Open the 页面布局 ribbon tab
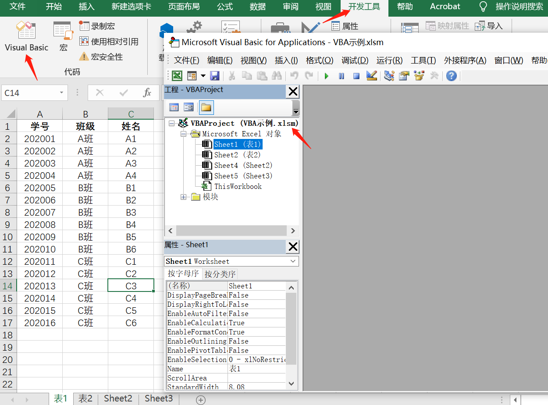Image resolution: width=548 pixels, height=405 pixels. coord(184,7)
